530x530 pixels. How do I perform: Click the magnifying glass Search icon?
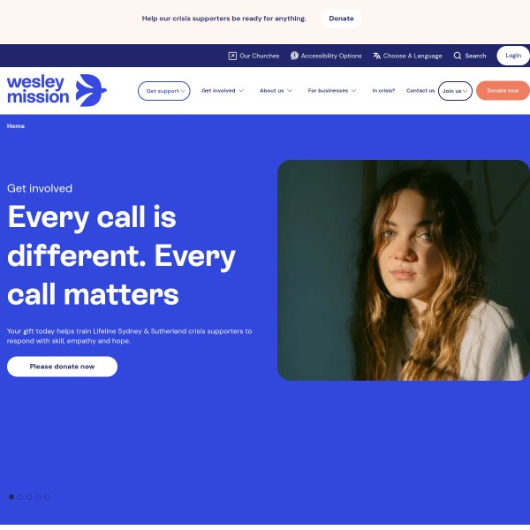[457, 56]
